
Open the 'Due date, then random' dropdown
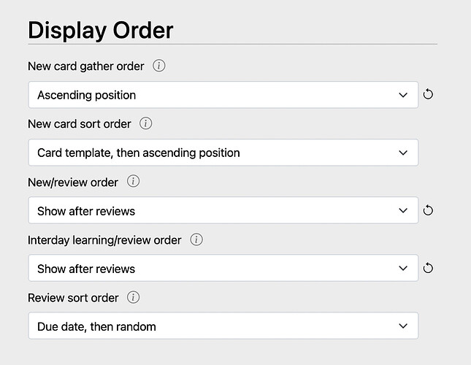coord(223,326)
